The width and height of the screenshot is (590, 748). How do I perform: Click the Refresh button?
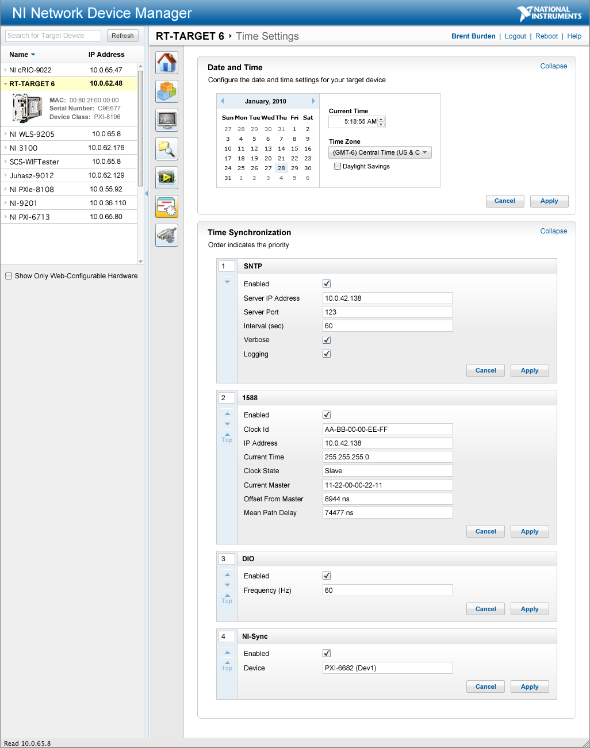point(122,36)
